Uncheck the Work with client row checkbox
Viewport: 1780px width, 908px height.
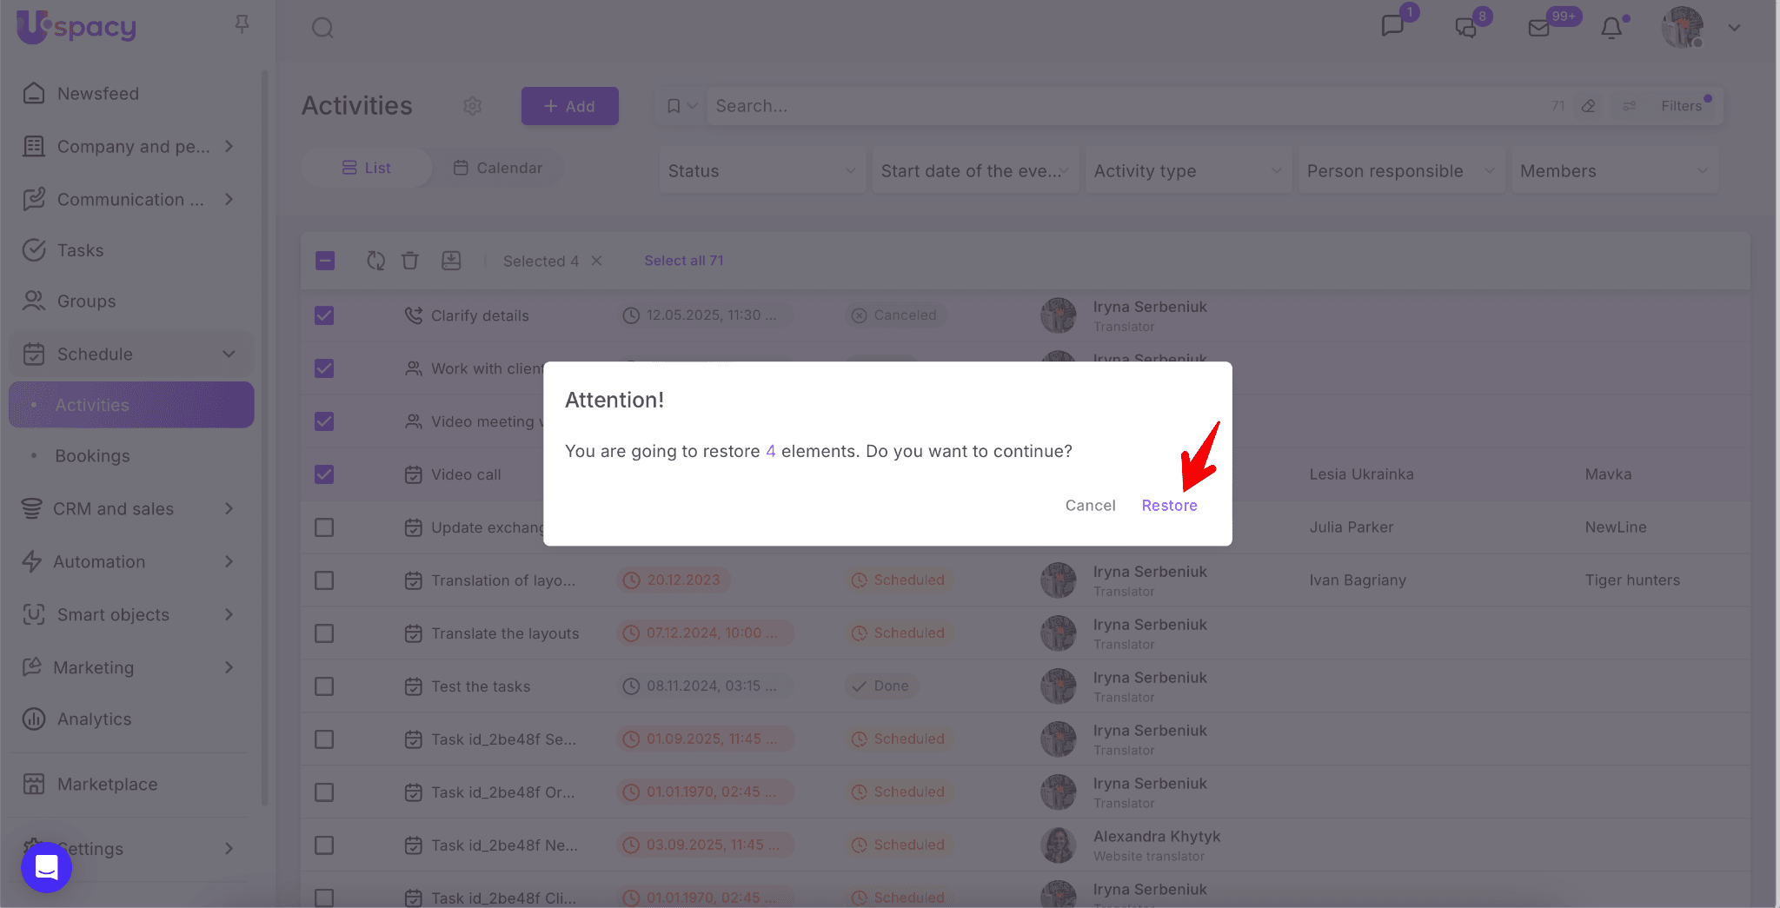[324, 368]
